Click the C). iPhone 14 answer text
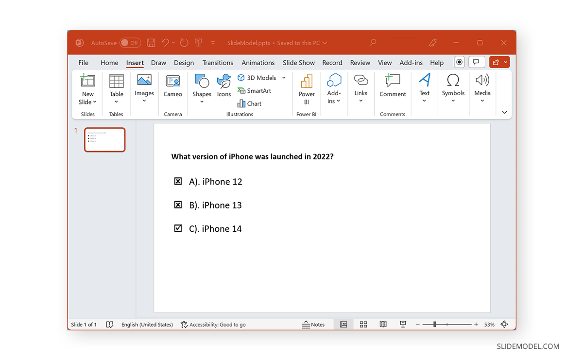The image size is (583, 361). [215, 229]
